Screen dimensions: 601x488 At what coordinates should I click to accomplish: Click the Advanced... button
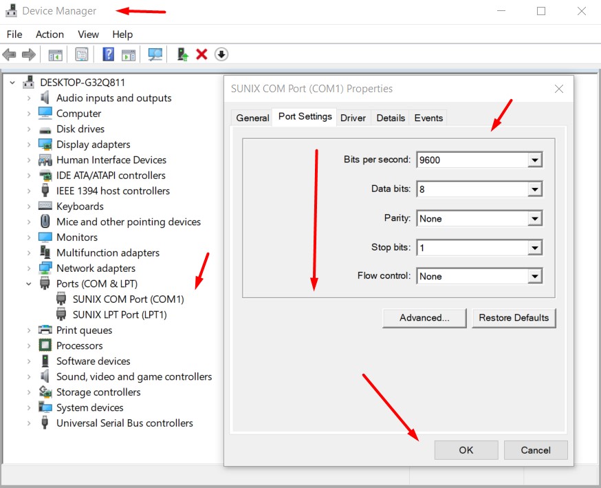click(424, 318)
